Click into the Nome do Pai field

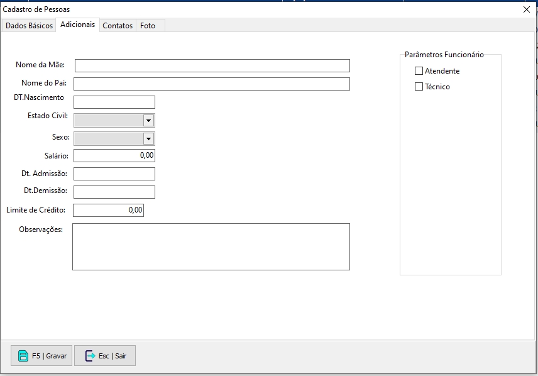click(212, 84)
